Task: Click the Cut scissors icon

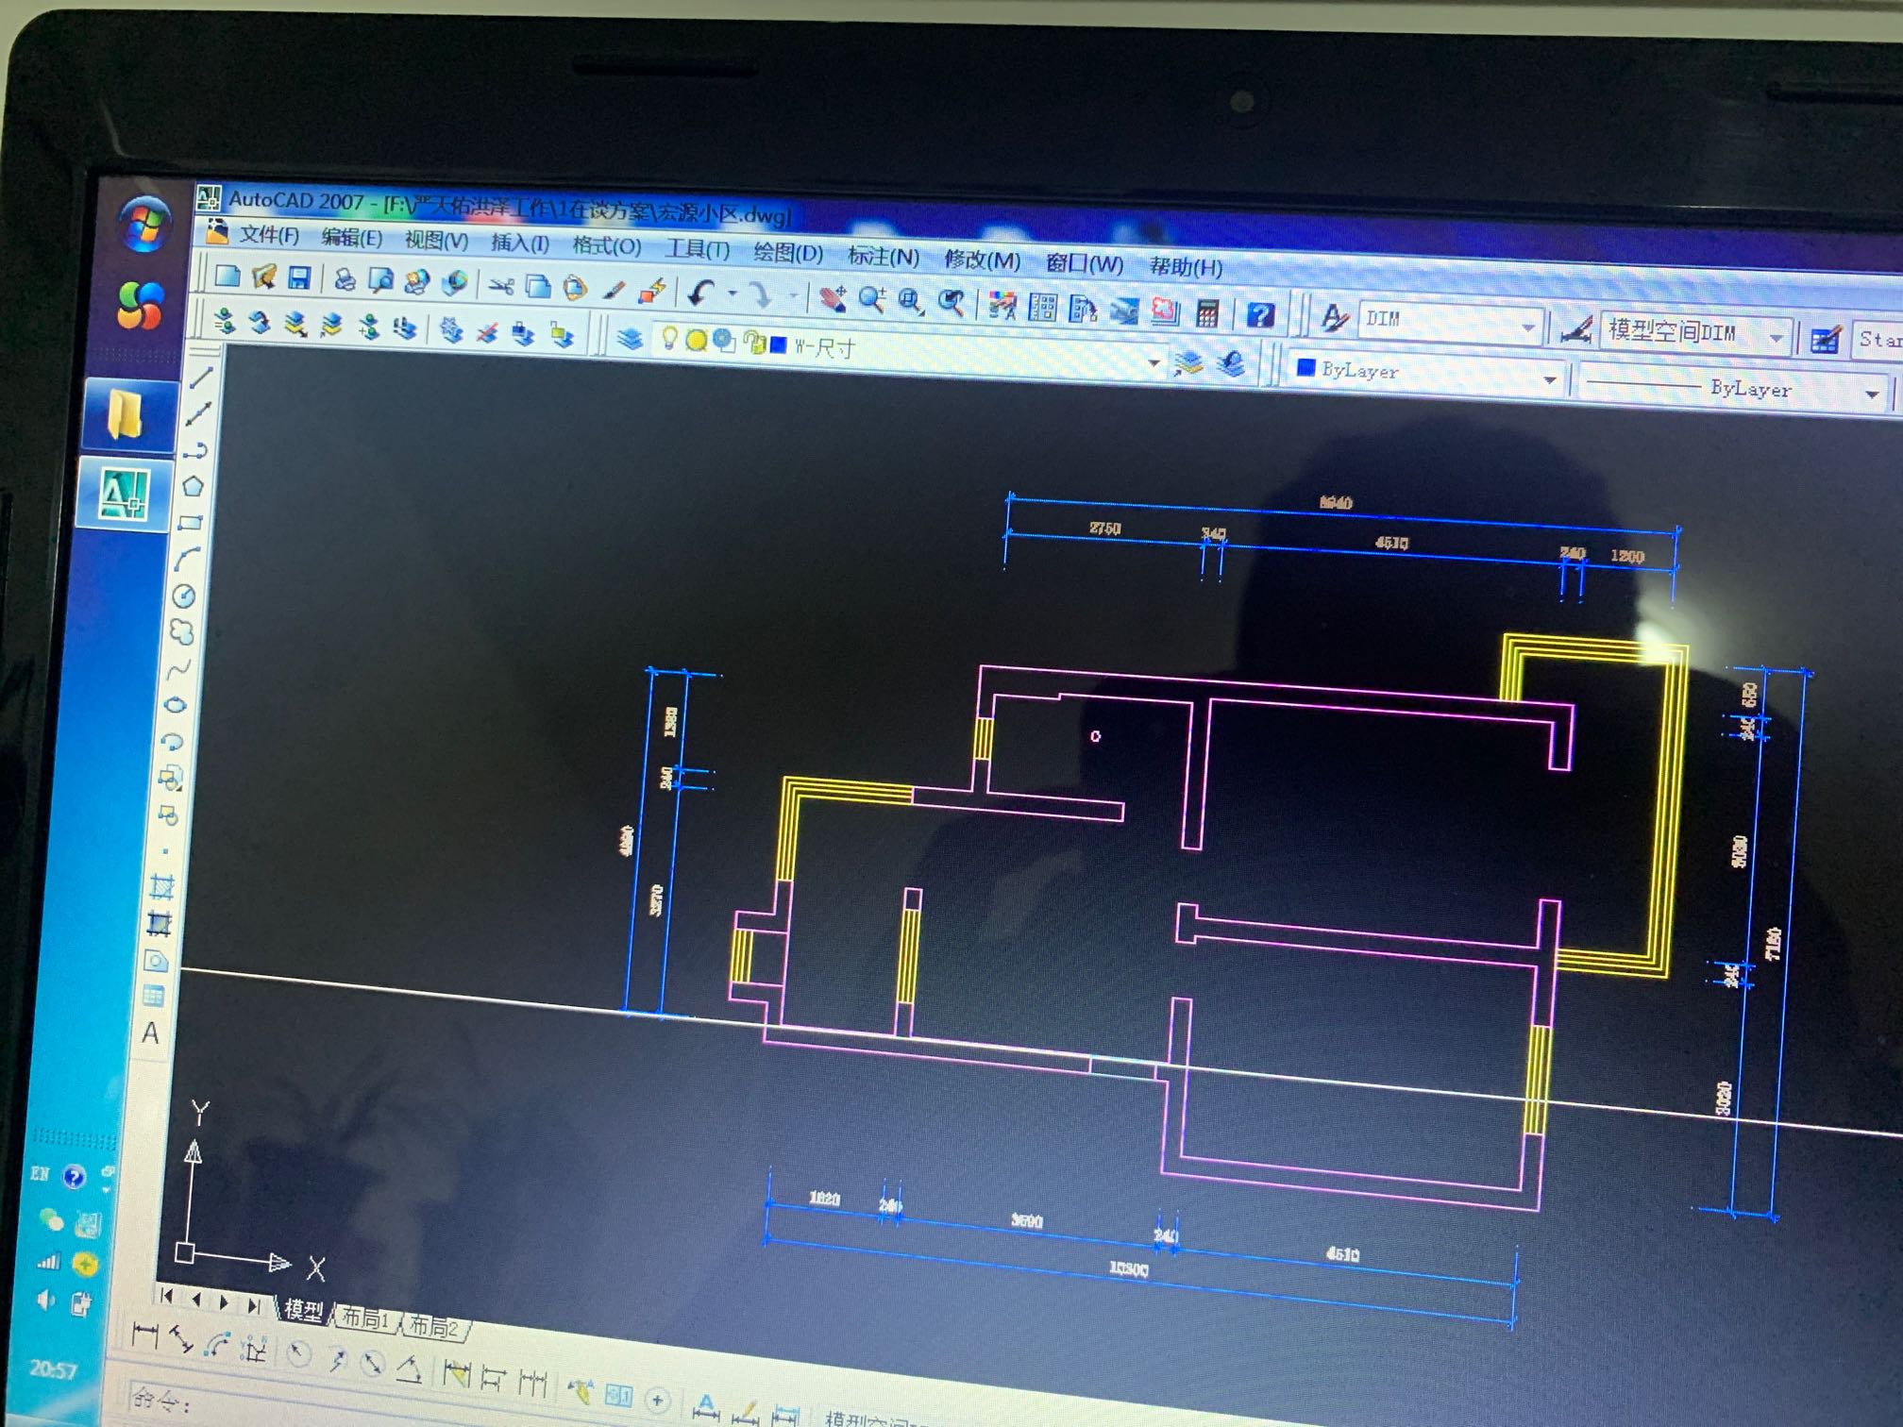Action: point(500,285)
